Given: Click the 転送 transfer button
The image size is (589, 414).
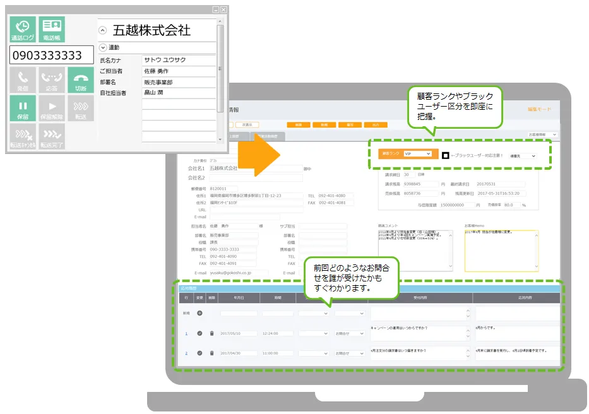Looking at the screenshot, I should [x=81, y=108].
